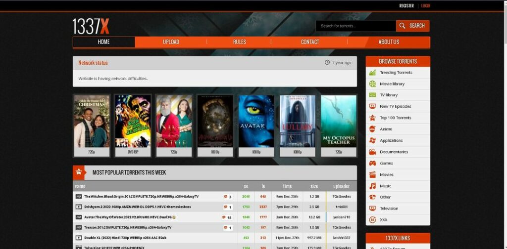The width and height of the screenshot is (507, 249).
Task: Click the Games controller icon
Action: 372,163
